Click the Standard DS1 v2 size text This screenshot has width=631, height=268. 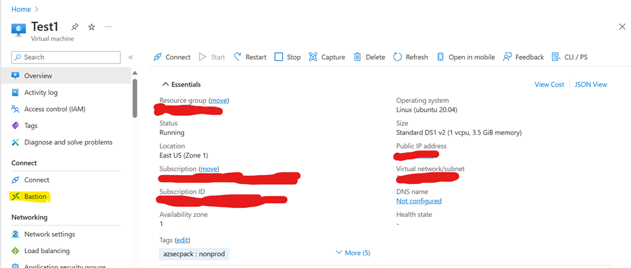tap(459, 132)
